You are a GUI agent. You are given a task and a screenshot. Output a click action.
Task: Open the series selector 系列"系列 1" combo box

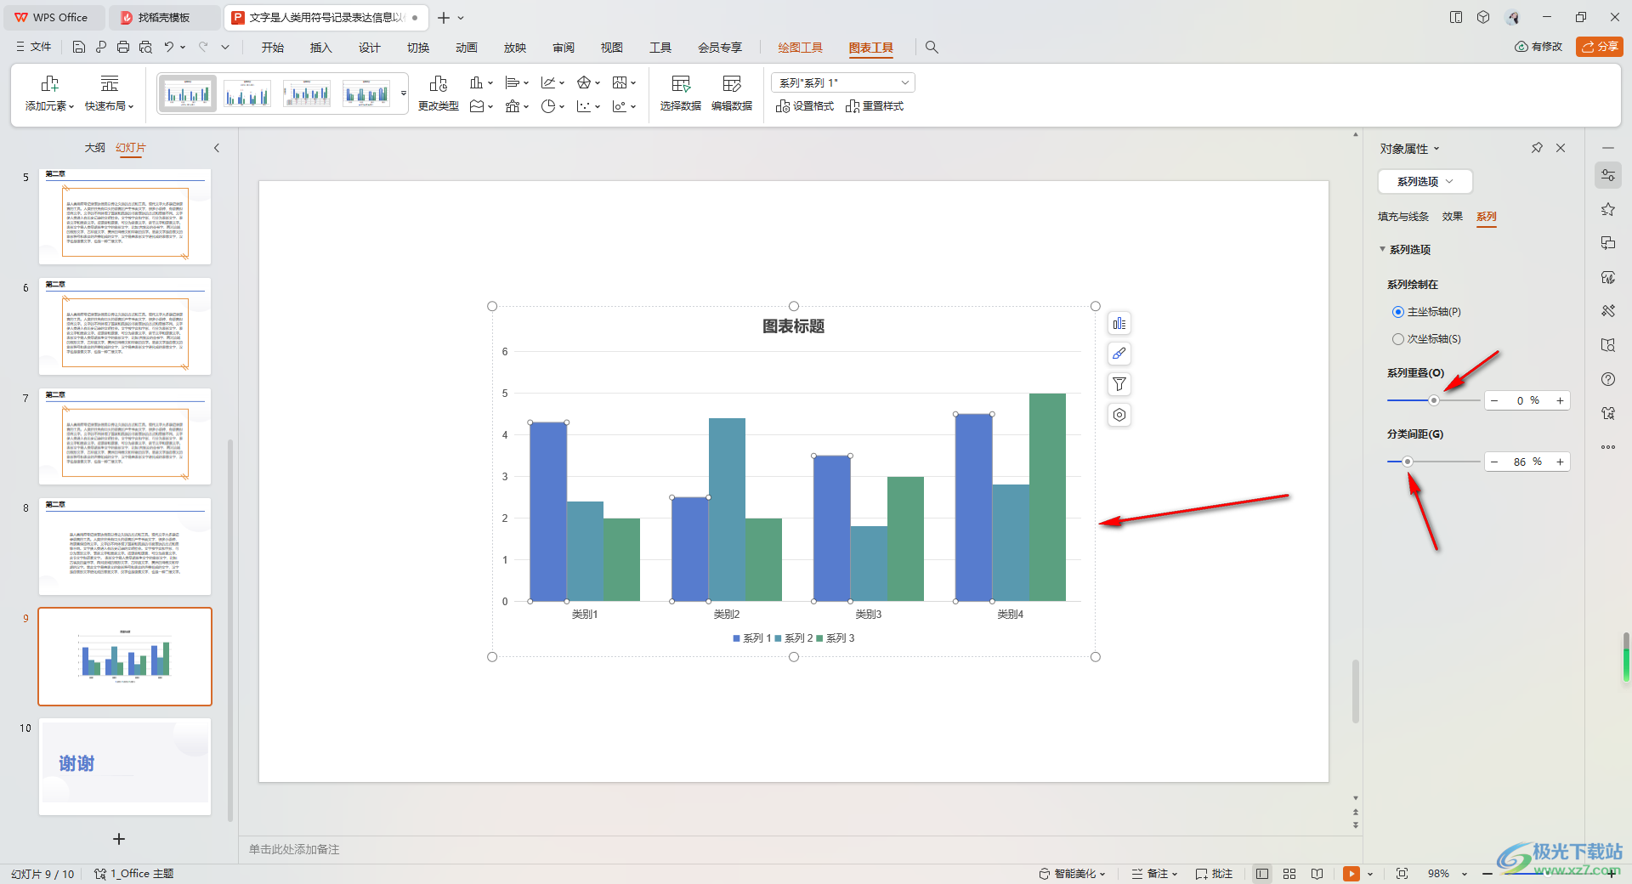click(843, 82)
